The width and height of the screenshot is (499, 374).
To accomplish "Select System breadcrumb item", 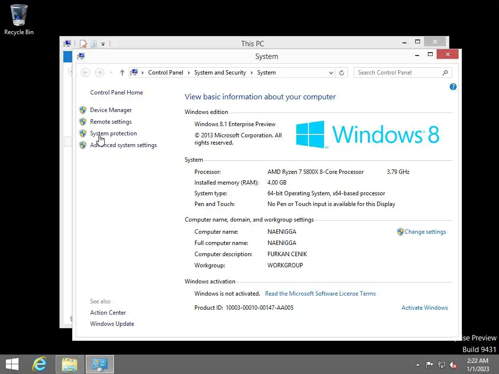I will point(267,73).
